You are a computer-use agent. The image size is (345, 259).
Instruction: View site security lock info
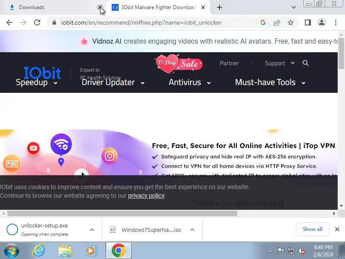54,22
